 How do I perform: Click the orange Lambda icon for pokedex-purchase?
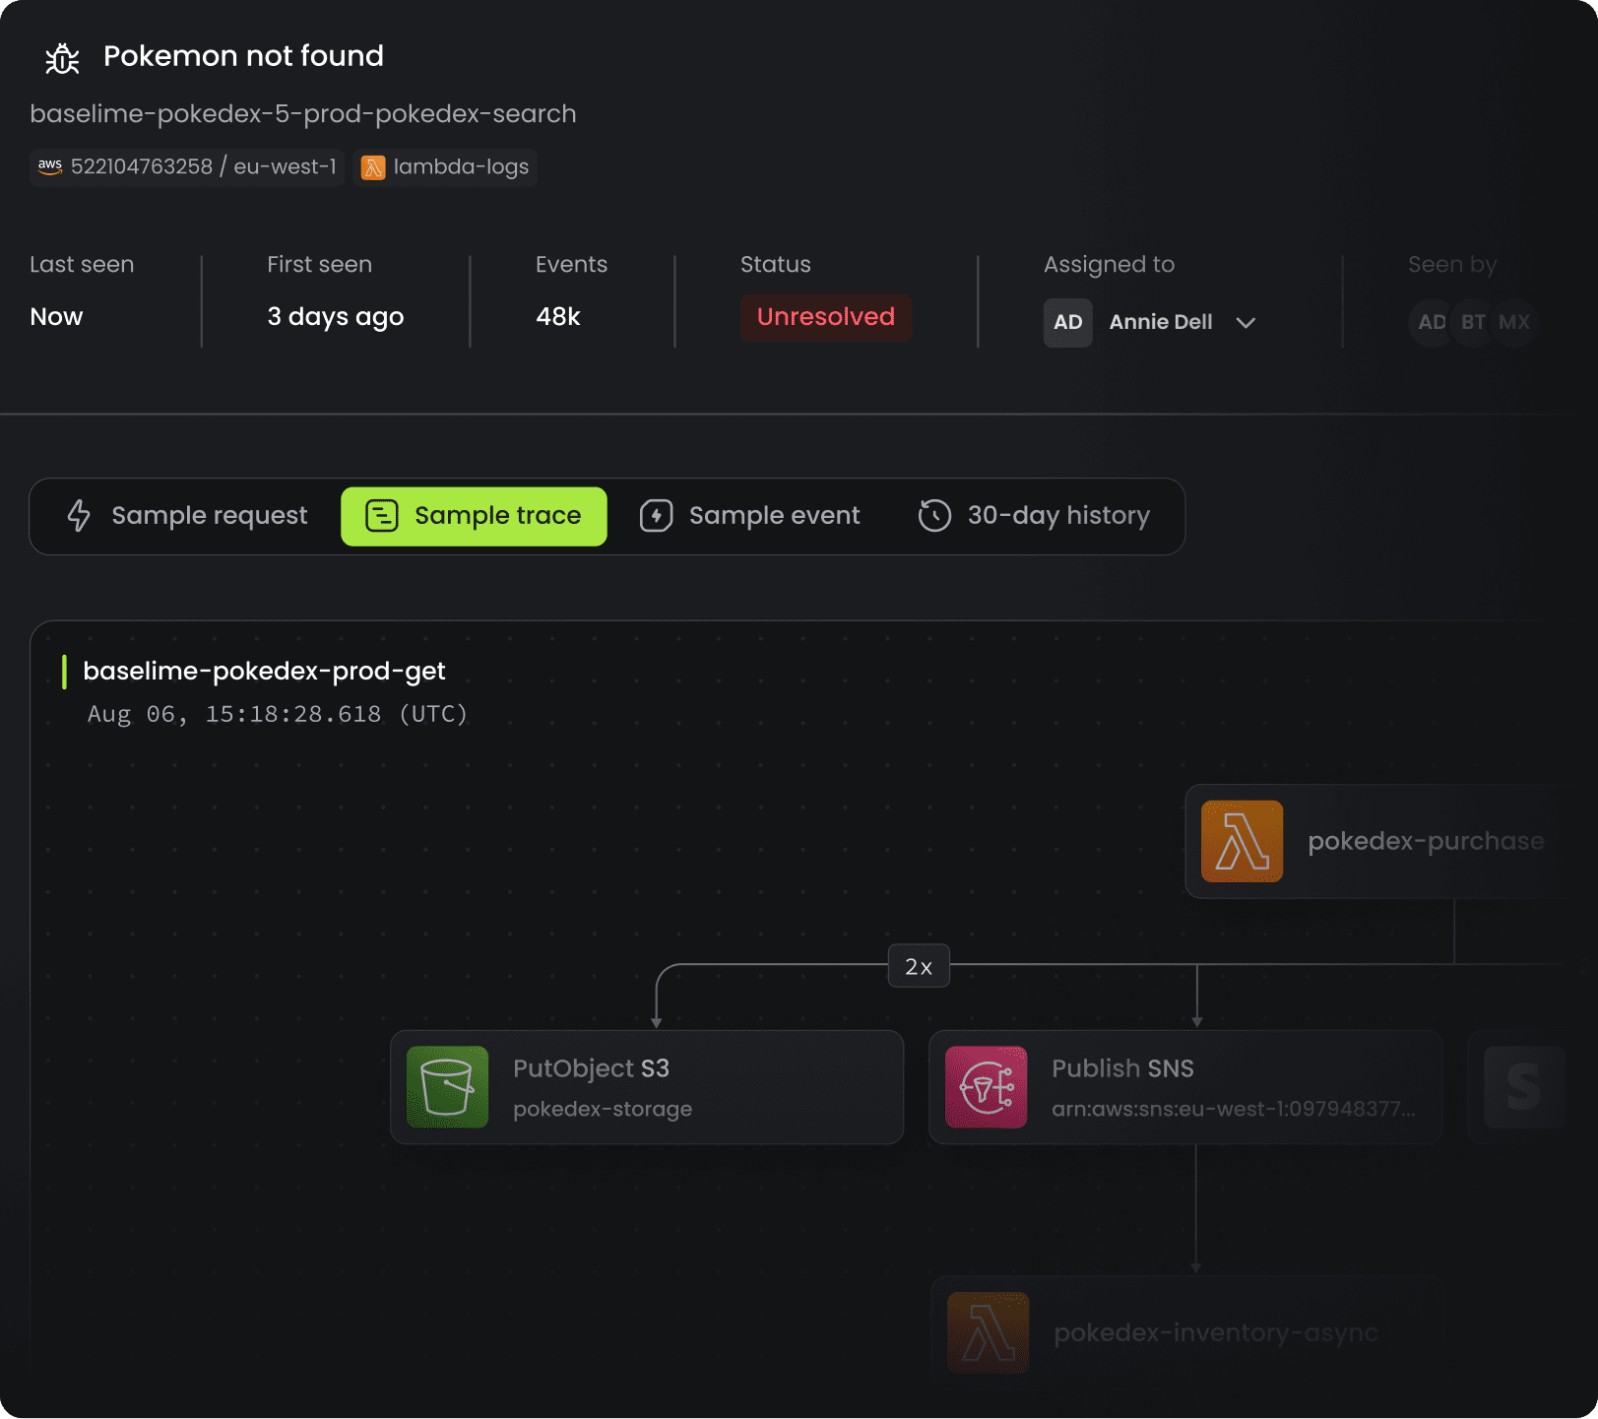[x=1242, y=841]
